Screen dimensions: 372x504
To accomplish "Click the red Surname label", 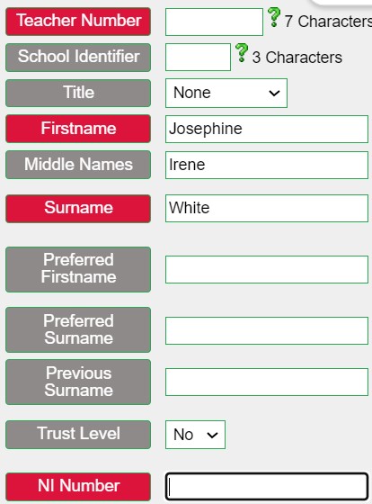I will point(78,208).
